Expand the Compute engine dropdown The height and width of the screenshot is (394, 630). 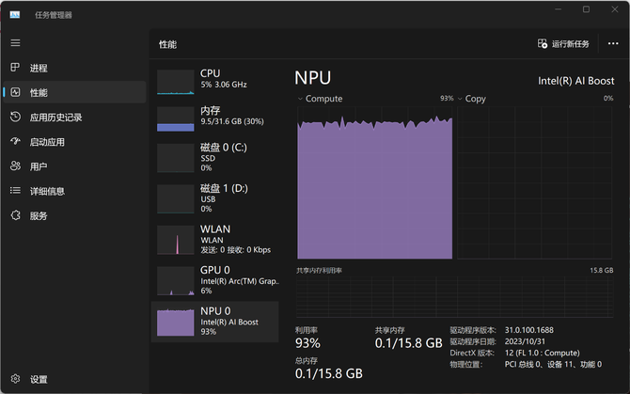300,99
